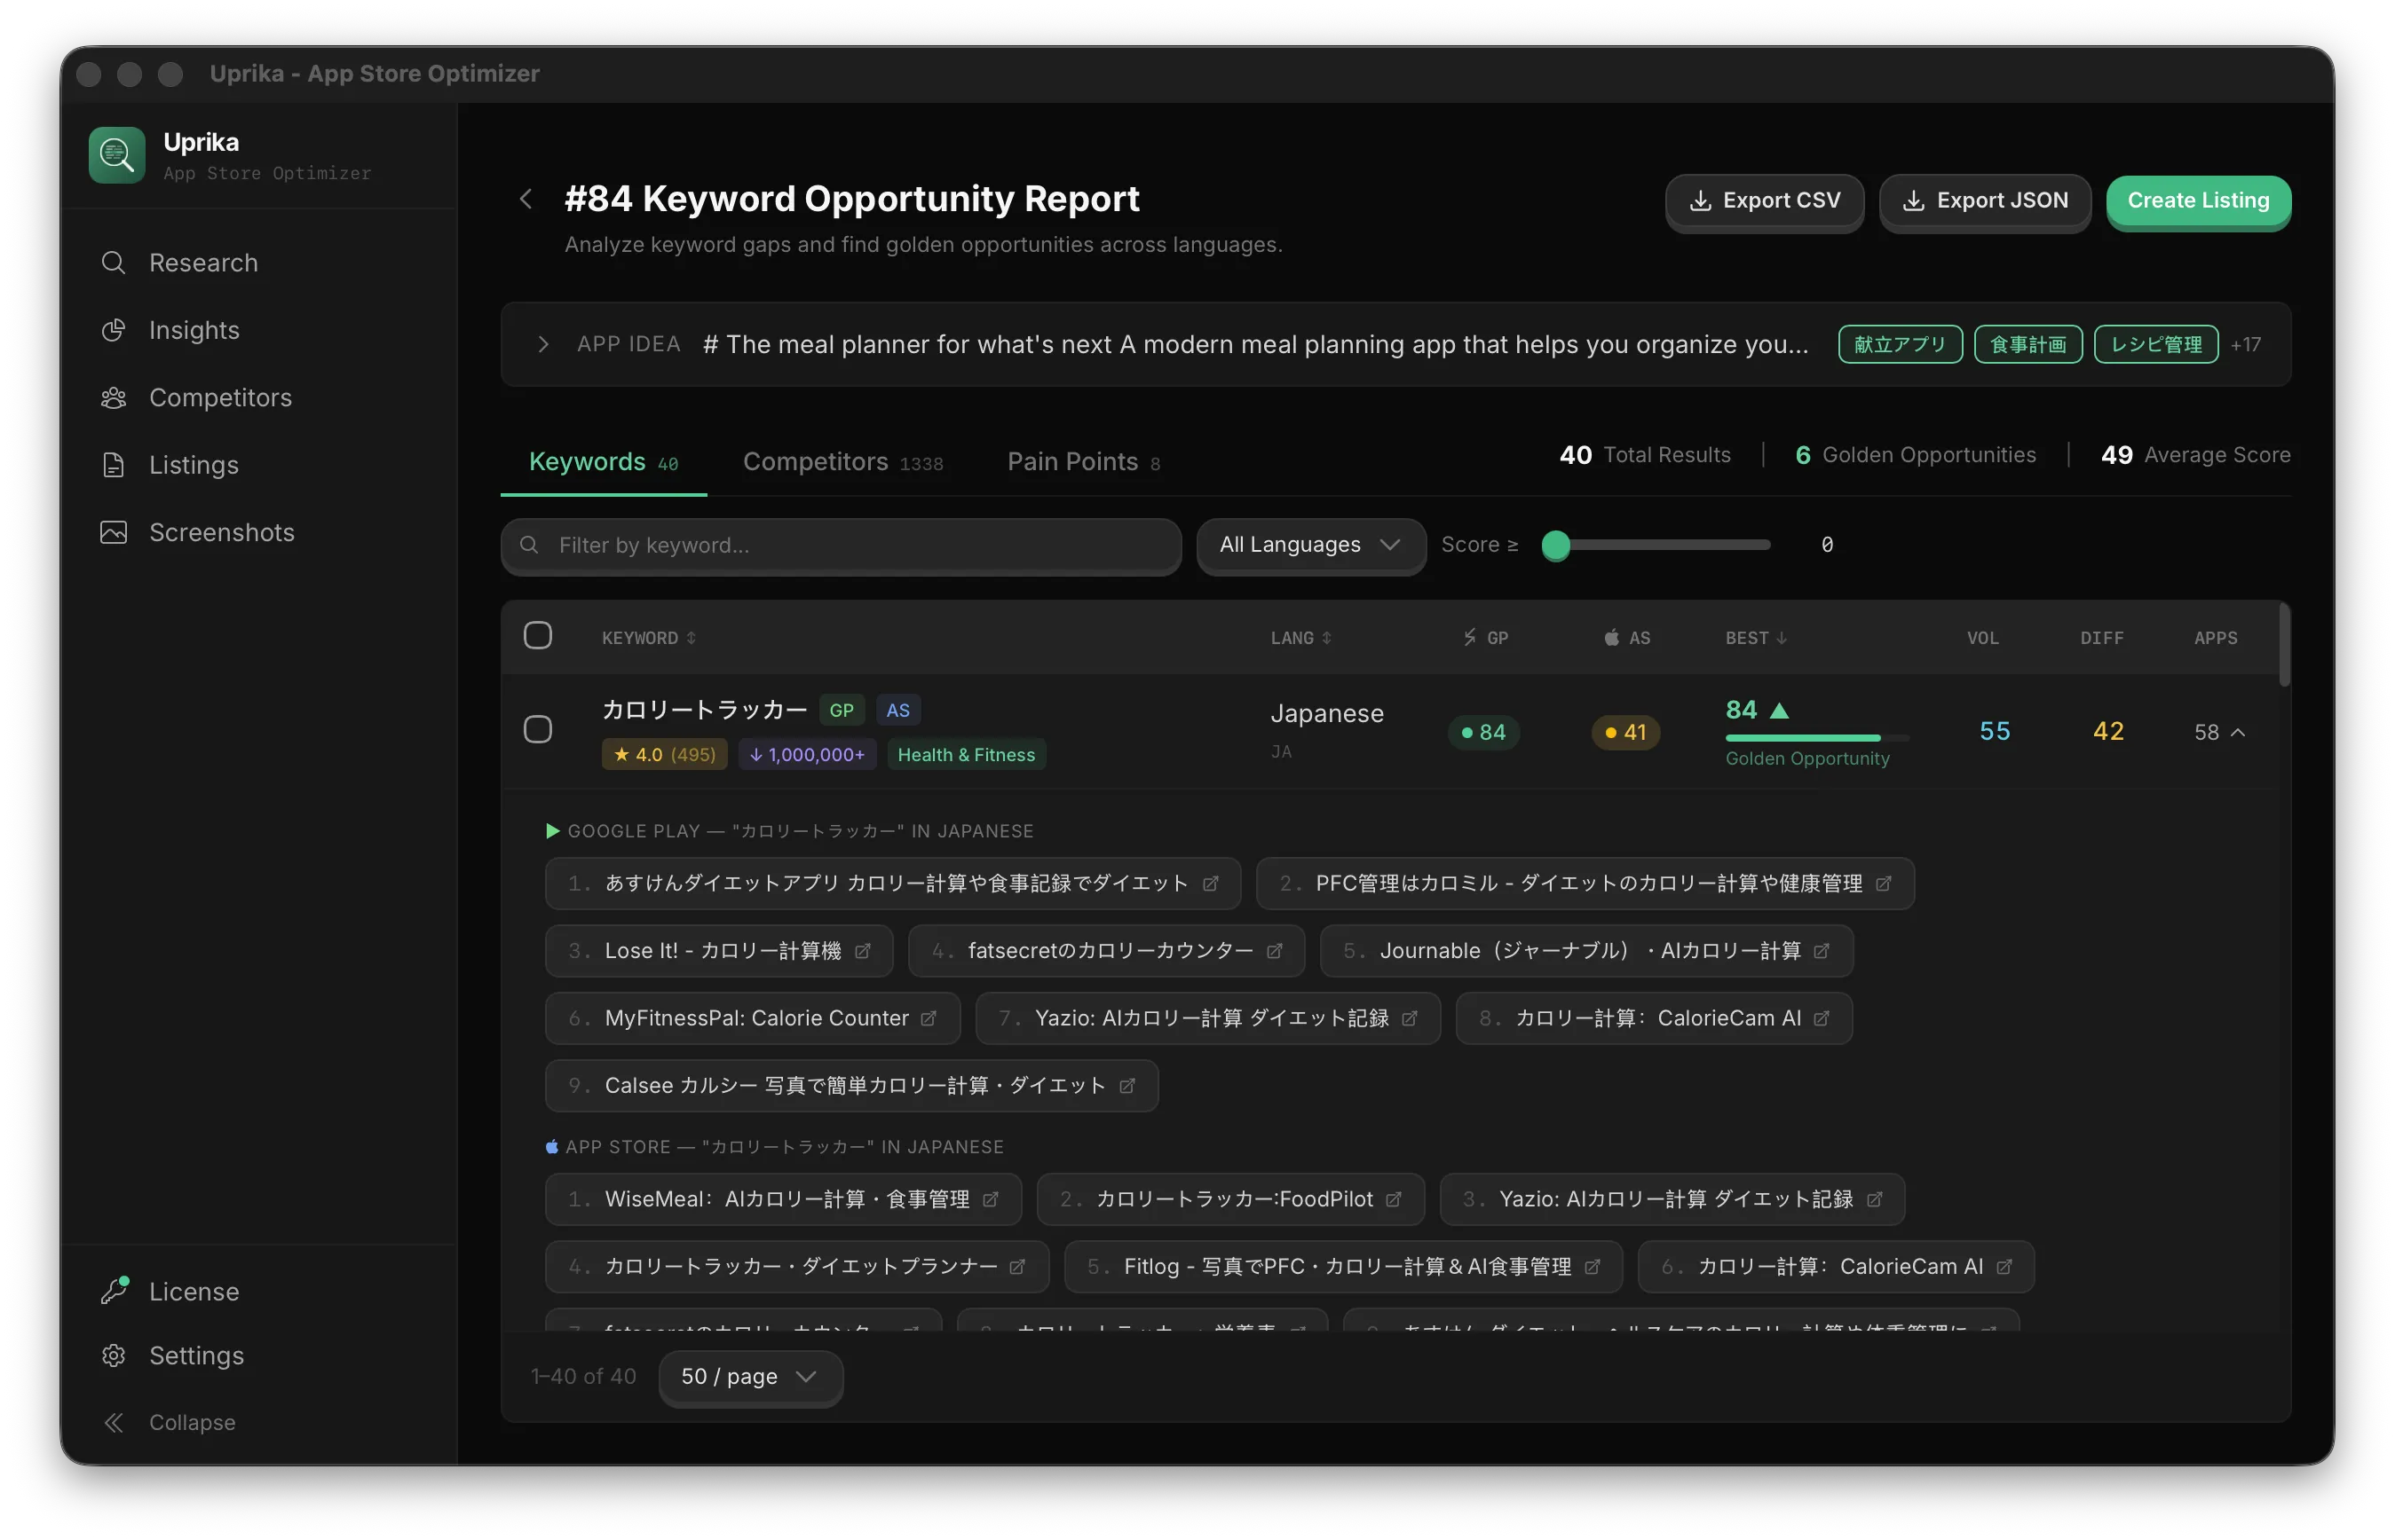
Task: Click the Google Play triangle icon in results heading
Action: [x=552, y=831]
